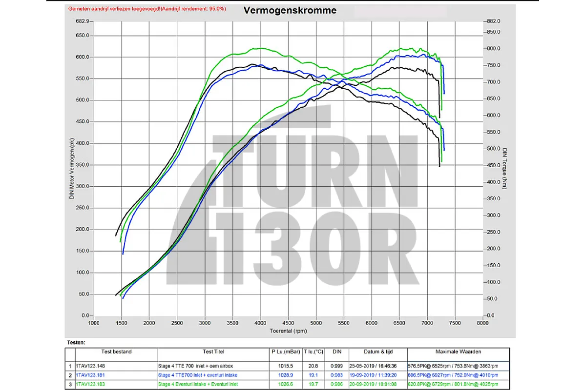
Task: Click temperature value 19.7
Action: click(313, 385)
